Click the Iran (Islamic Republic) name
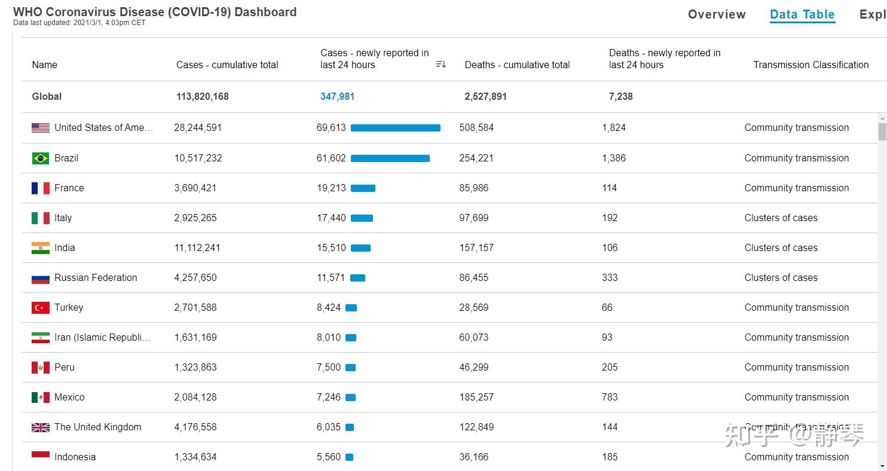The width and height of the screenshot is (887, 471). pos(102,337)
